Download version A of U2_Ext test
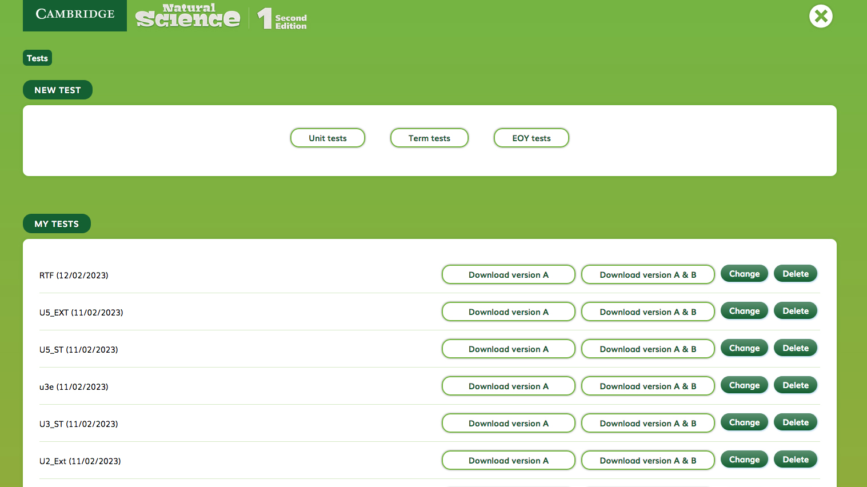Screen dimensions: 867x487 509,460
